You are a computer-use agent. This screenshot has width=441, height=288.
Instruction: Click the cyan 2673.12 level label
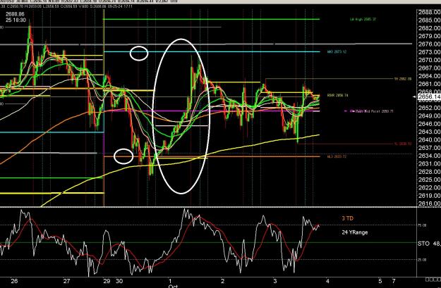click(337, 51)
